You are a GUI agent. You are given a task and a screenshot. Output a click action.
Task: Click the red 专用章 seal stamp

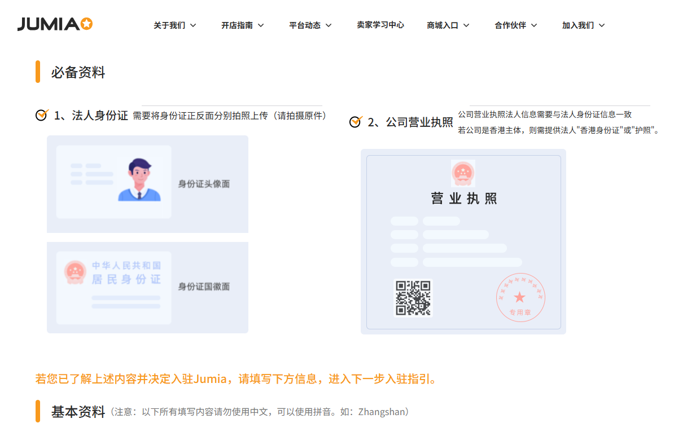(520, 298)
